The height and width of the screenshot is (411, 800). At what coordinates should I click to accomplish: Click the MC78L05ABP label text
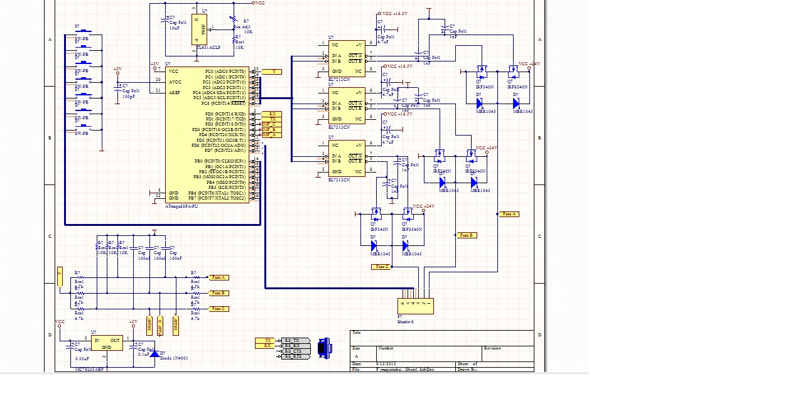pos(90,370)
